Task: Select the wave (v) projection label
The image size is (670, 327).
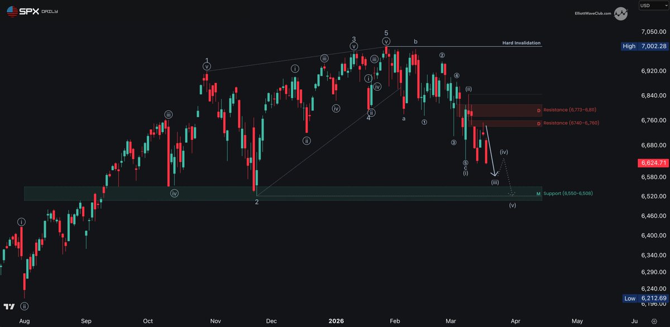Action: click(x=513, y=205)
